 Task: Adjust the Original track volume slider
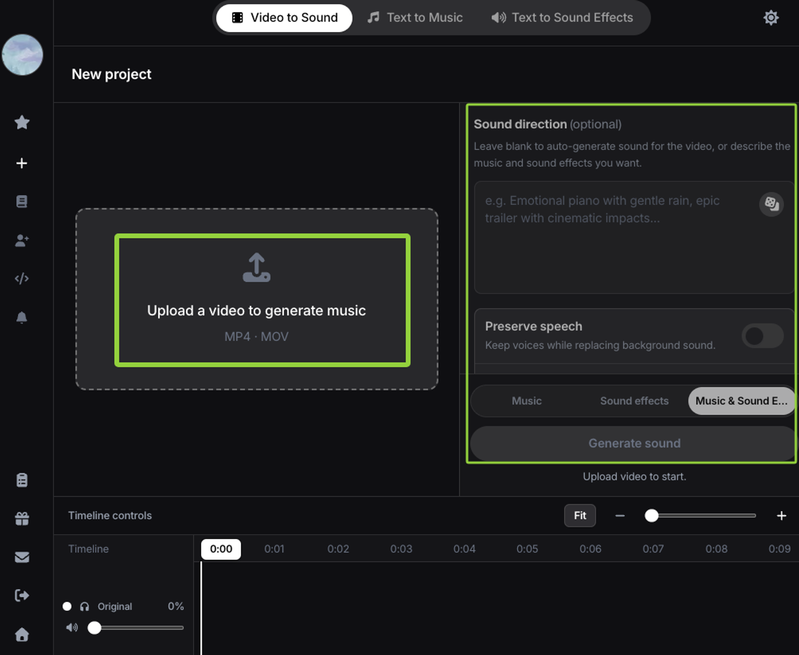[136, 628]
